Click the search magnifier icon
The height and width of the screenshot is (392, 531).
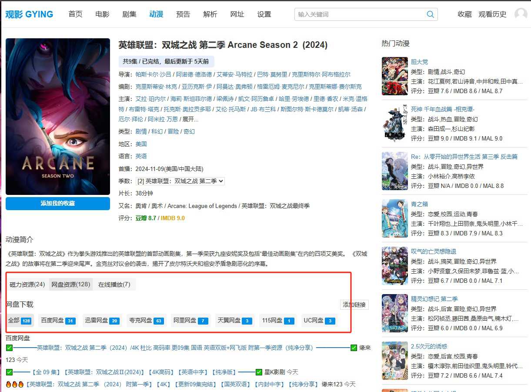(x=430, y=14)
